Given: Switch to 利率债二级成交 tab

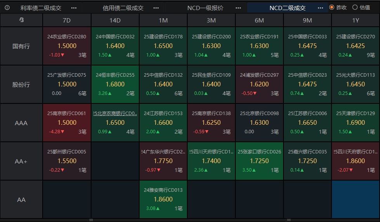Looking at the screenshot, I should pyautogui.click(x=41, y=8).
